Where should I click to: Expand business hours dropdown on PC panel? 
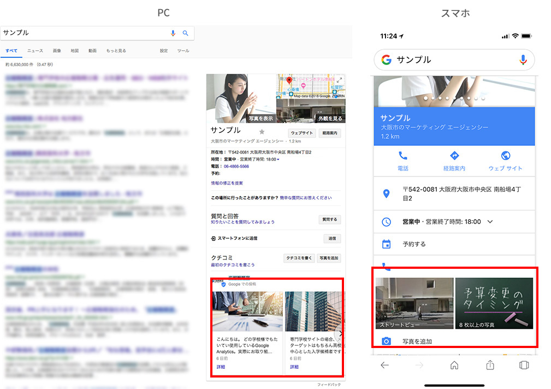[278, 159]
